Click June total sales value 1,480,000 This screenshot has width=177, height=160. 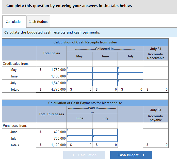coord(58,76)
